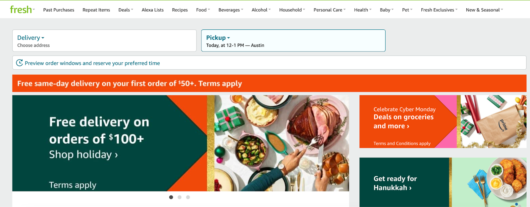
Task: Go to Past Purchases
Action: click(x=59, y=10)
